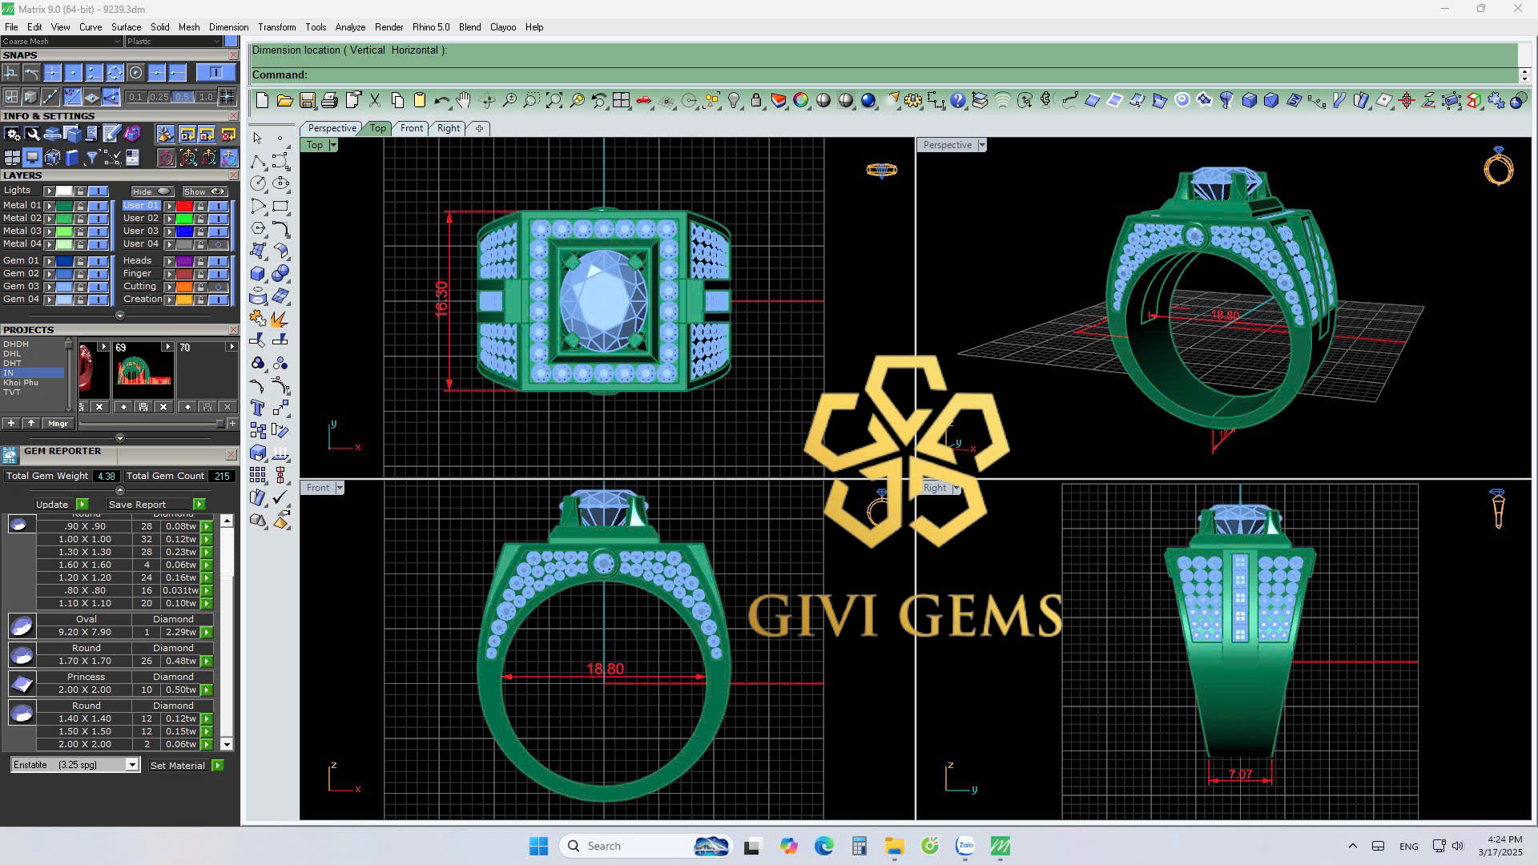Click the circle tool in the side toolbar

click(257, 183)
